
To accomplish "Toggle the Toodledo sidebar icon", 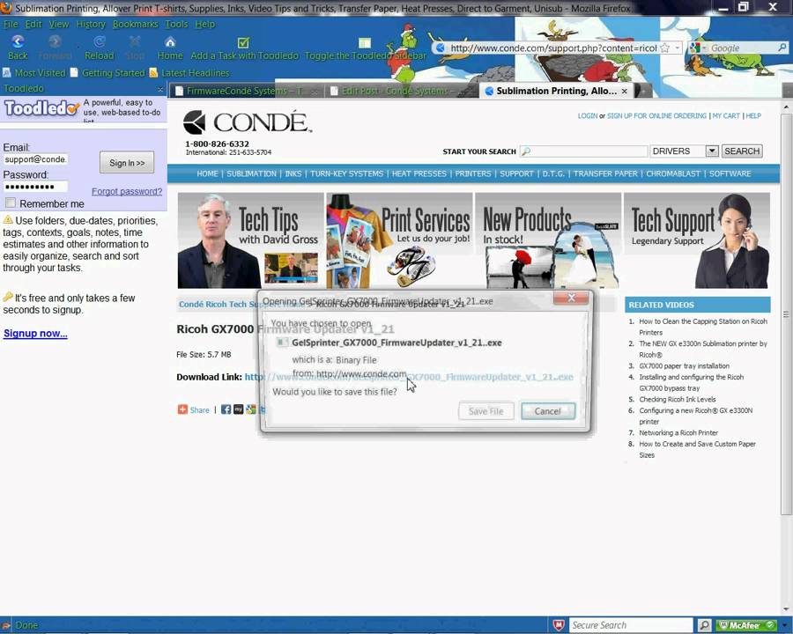I will pos(365,43).
